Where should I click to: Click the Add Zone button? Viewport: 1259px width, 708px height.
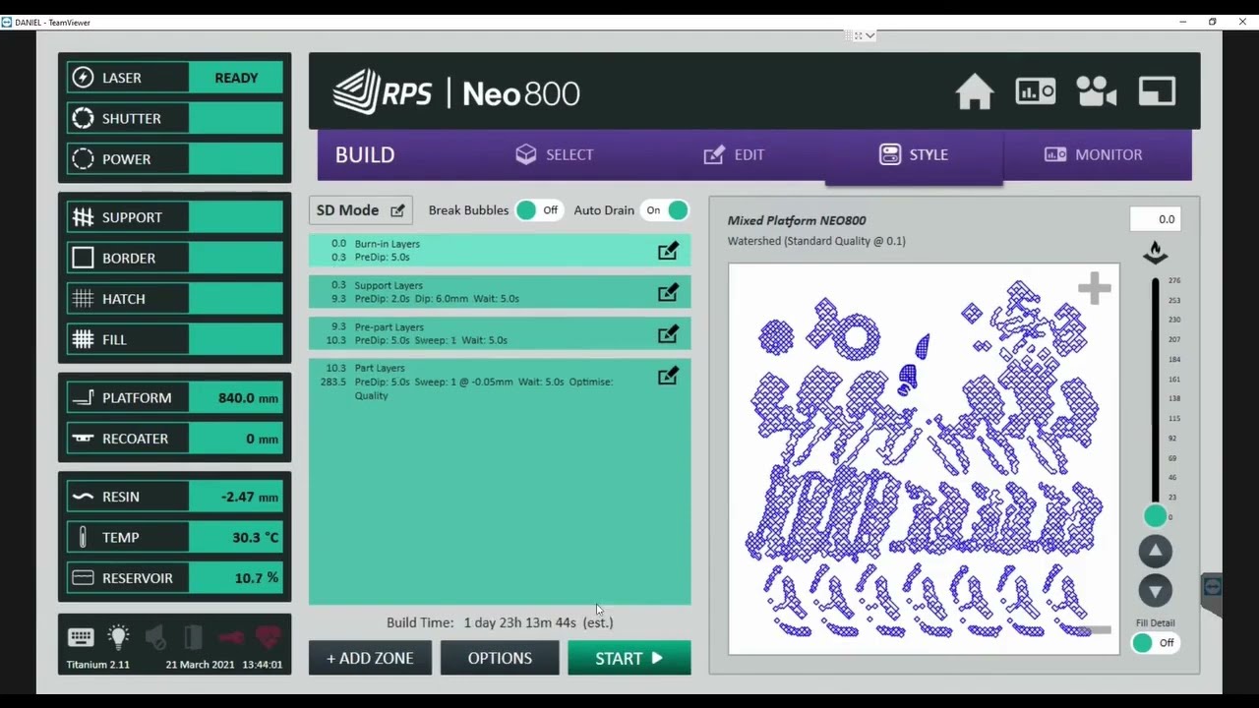click(x=370, y=659)
